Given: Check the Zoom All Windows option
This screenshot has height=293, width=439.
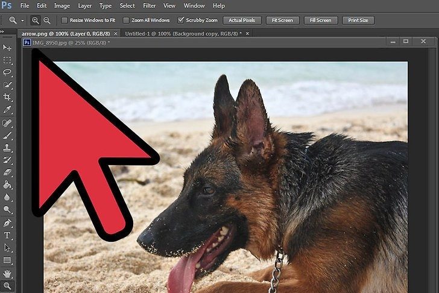Looking at the screenshot, I should click(126, 20).
